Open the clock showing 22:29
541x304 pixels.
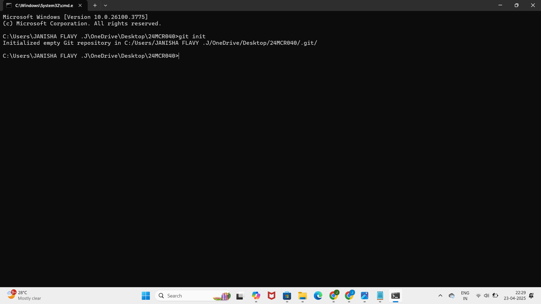coord(515,296)
